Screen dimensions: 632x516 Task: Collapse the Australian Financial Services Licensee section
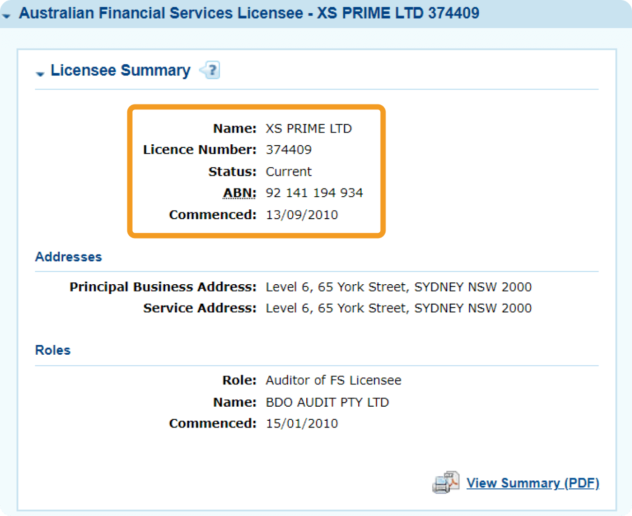pyautogui.click(x=6, y=15)
